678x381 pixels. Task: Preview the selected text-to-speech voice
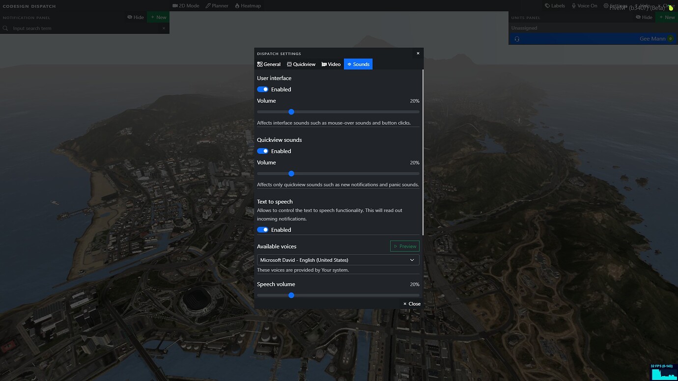click(404, 246)
